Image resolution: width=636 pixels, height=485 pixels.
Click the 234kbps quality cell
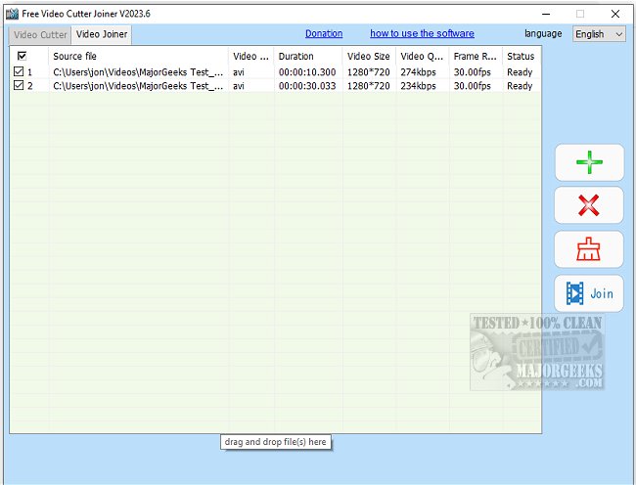[418, 86]
